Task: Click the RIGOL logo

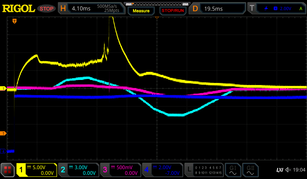Action: (x=19, y=9)
